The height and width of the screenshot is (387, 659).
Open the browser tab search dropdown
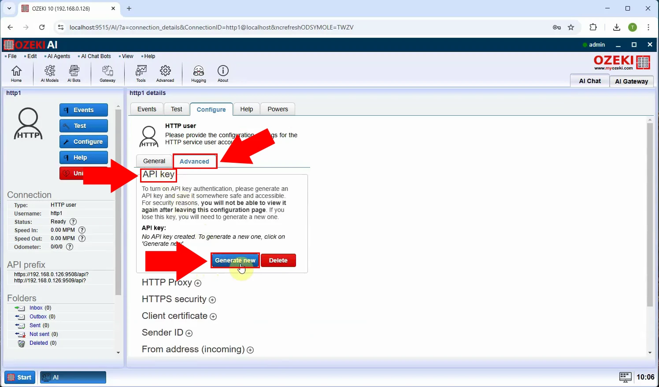[x=9, y=8]
